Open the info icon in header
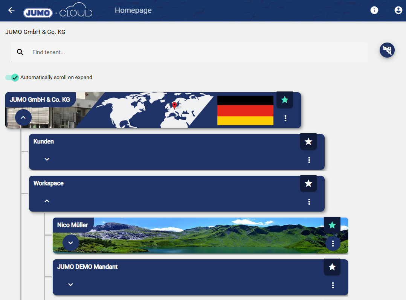This screenshot has height=300, width=406. 374,10
